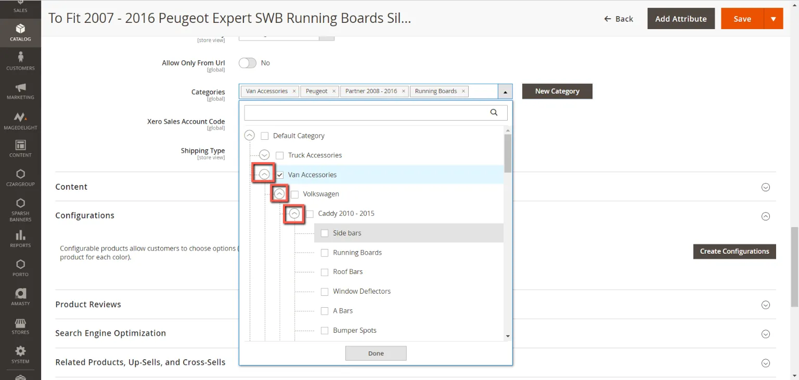Expand the Content section
The image size is (799, 380).
pyautogui.click(x=766, y=187)
